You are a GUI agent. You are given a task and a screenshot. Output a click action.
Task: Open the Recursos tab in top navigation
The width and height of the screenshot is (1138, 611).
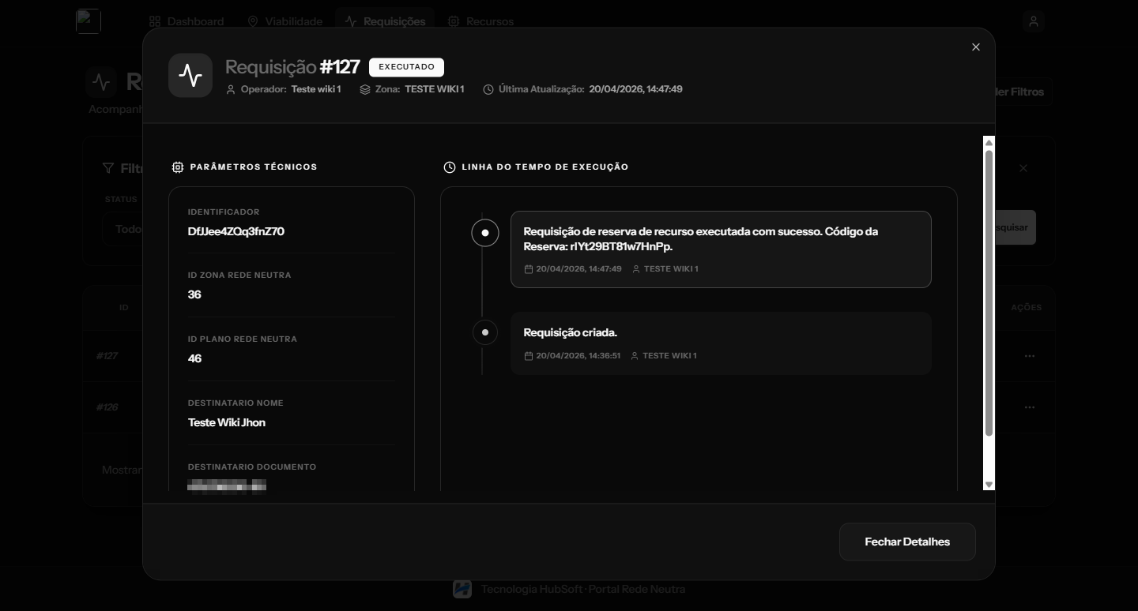pyautogui.click(x=480, y=21)
